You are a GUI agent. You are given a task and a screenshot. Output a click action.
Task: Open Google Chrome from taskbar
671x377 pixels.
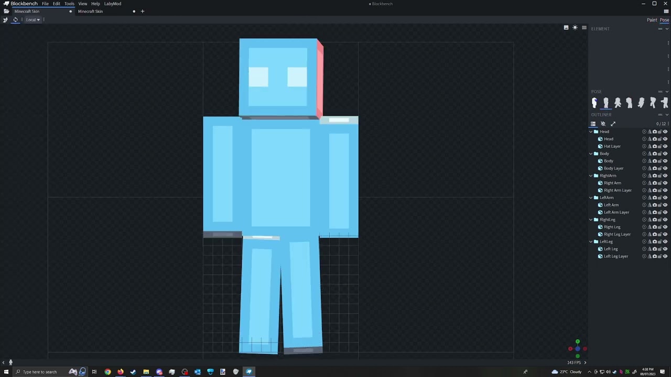point(107,372)
